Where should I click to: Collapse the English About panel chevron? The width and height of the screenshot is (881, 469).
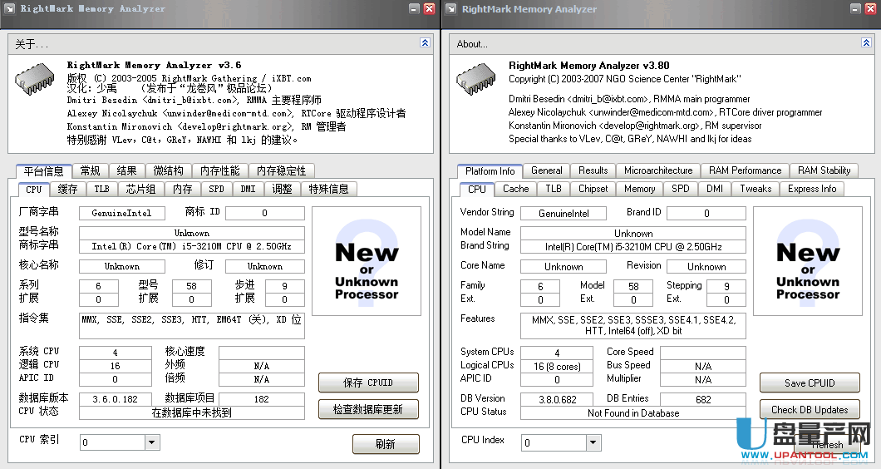pyautogui.click(x=866, y=43)
